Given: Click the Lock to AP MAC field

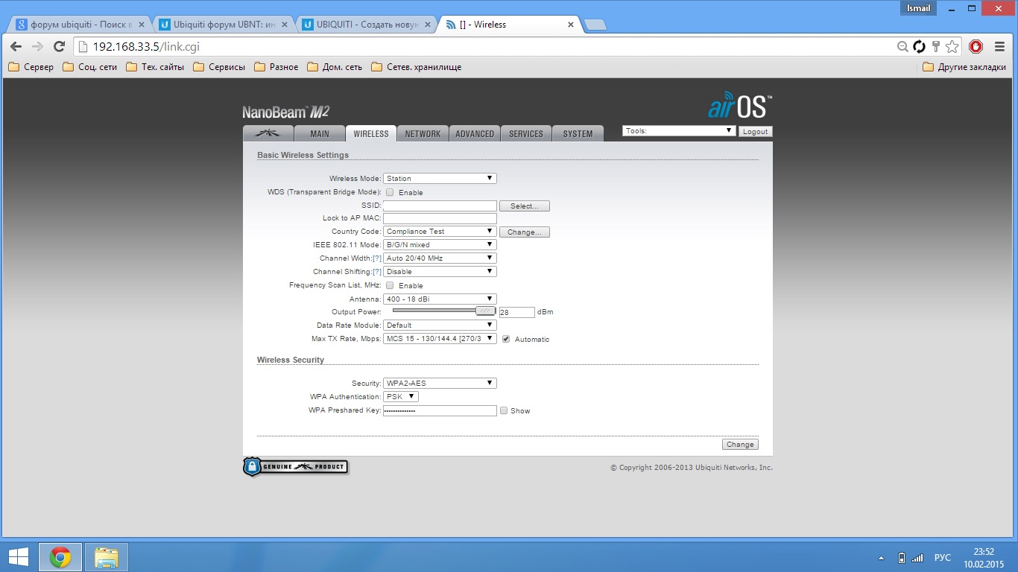Looking at the screenshot, I should (x=440, y=219).
